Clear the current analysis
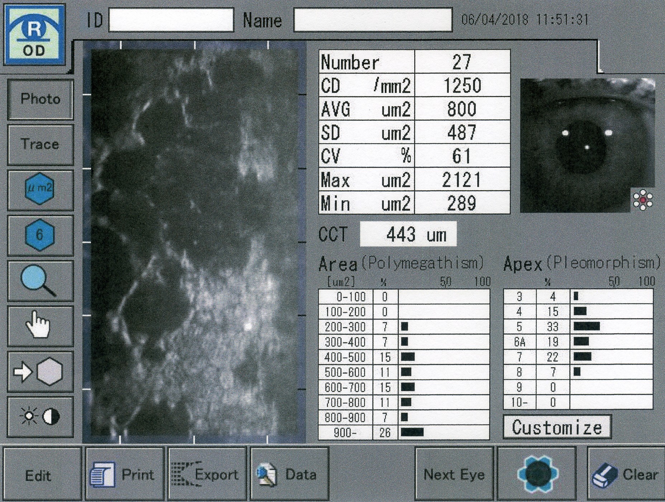This screenshot has width=665, height=502. pos(626,474)
